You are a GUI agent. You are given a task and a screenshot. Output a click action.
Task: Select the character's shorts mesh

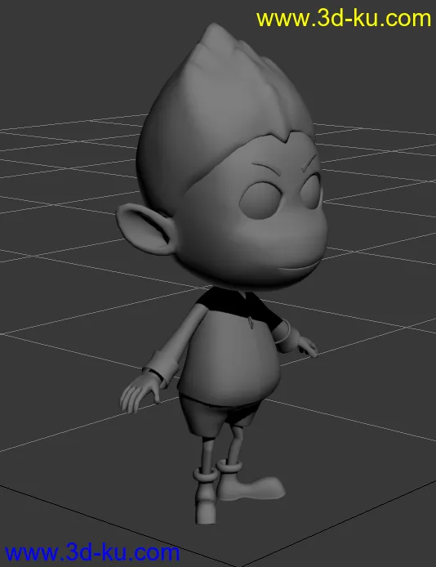pos(216,414)
